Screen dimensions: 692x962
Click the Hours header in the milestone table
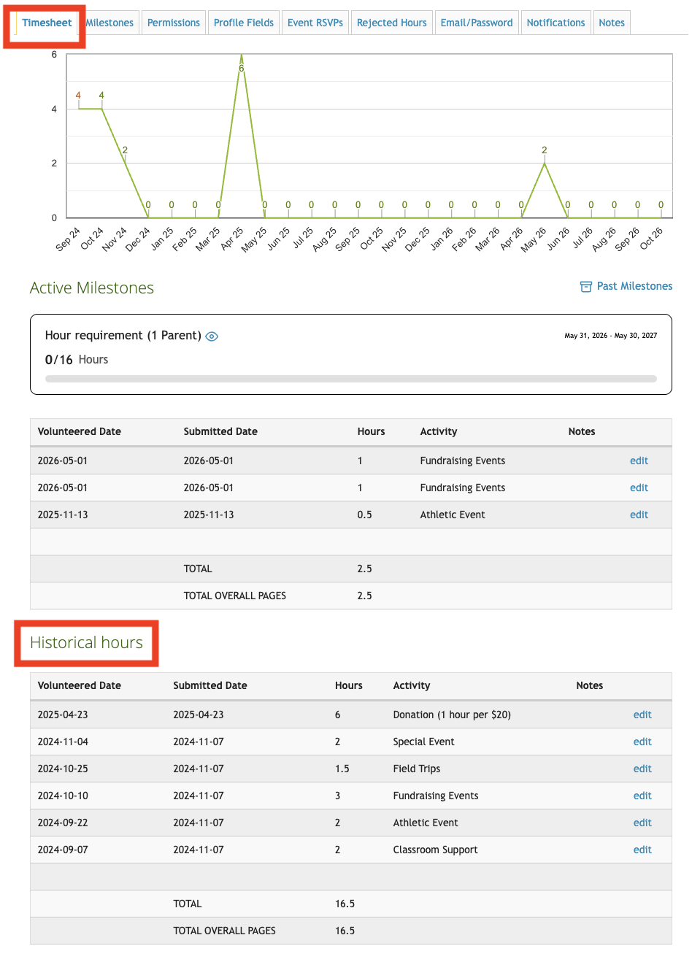coord(371,431)
